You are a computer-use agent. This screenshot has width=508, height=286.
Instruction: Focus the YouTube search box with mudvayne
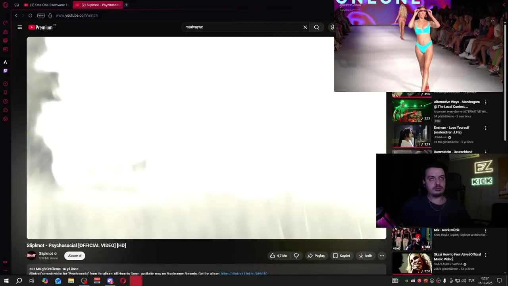pos(242,27)
